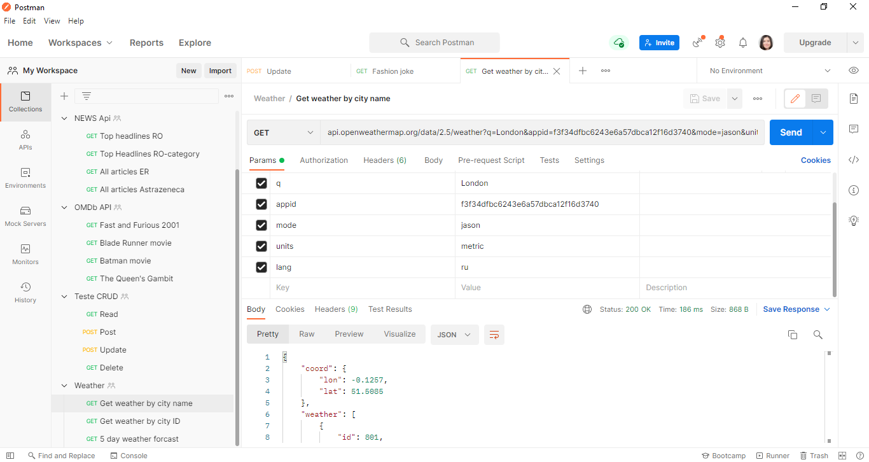Open the Save Response dropdown
Screen dimensions: 869x462
click(796, 309)
